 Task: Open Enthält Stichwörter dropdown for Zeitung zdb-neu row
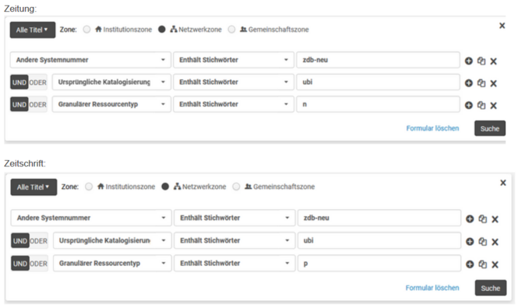point(234,60)
